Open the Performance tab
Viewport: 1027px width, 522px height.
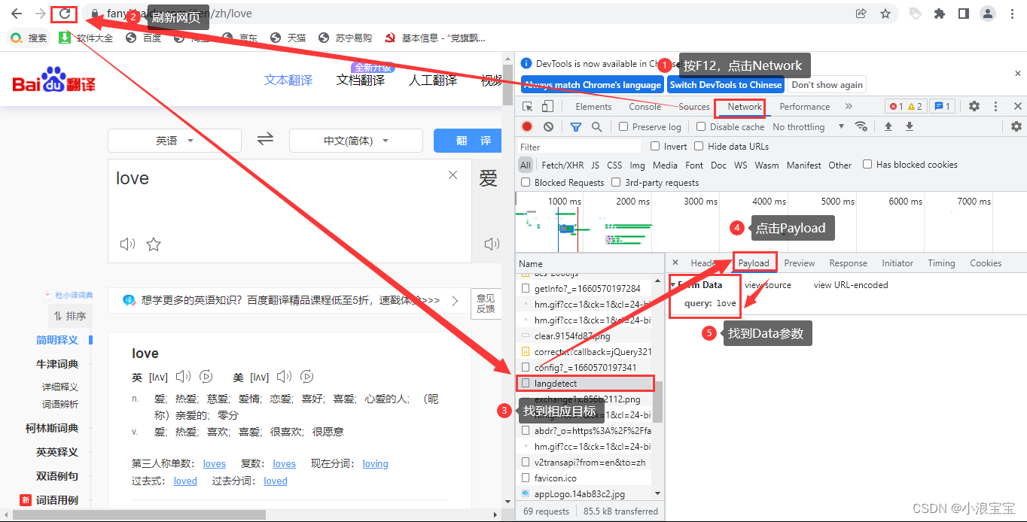[804, 107]
